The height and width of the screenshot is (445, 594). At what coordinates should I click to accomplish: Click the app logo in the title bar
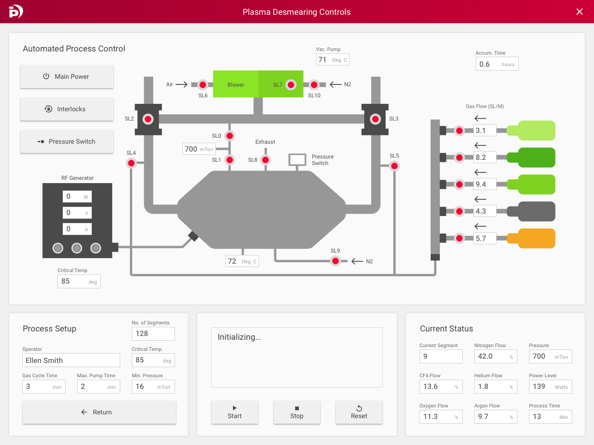coord(16,11)
